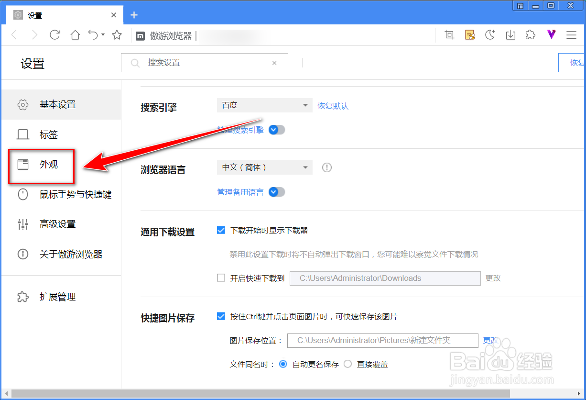Click the Maxthon logo in address bar
The image size is (586, 400).
[x=141, y=36]
